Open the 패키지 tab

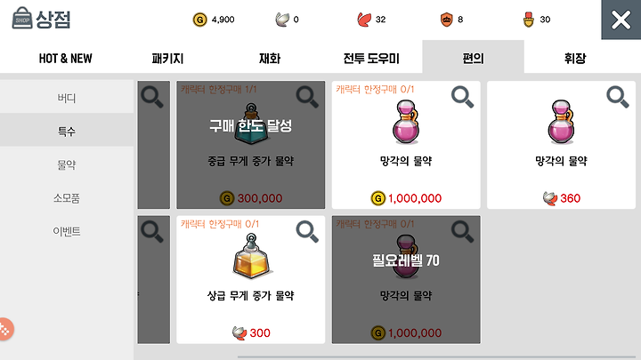coord(167,59)
